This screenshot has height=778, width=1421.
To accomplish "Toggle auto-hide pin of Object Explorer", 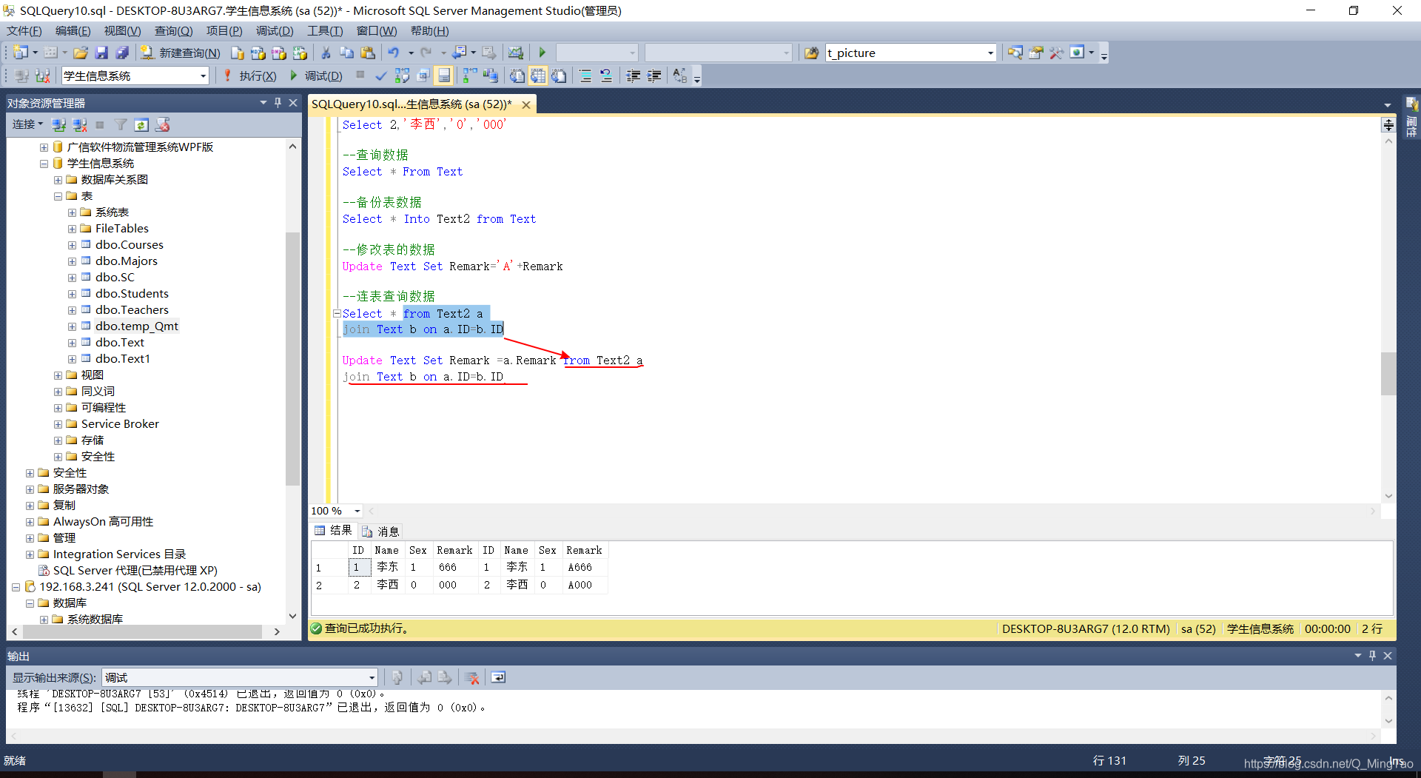I will pyautogui.click(x=278, y=103).
